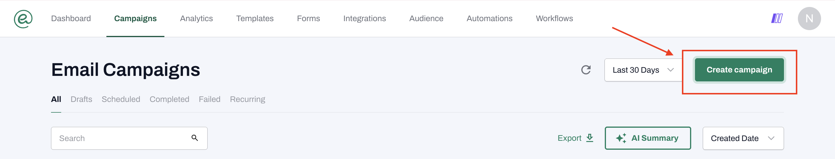Image resolution: width=835 pixels, height=159 pixels.
Task: Click the refresh campaigns icon
Action: [585, 70]
